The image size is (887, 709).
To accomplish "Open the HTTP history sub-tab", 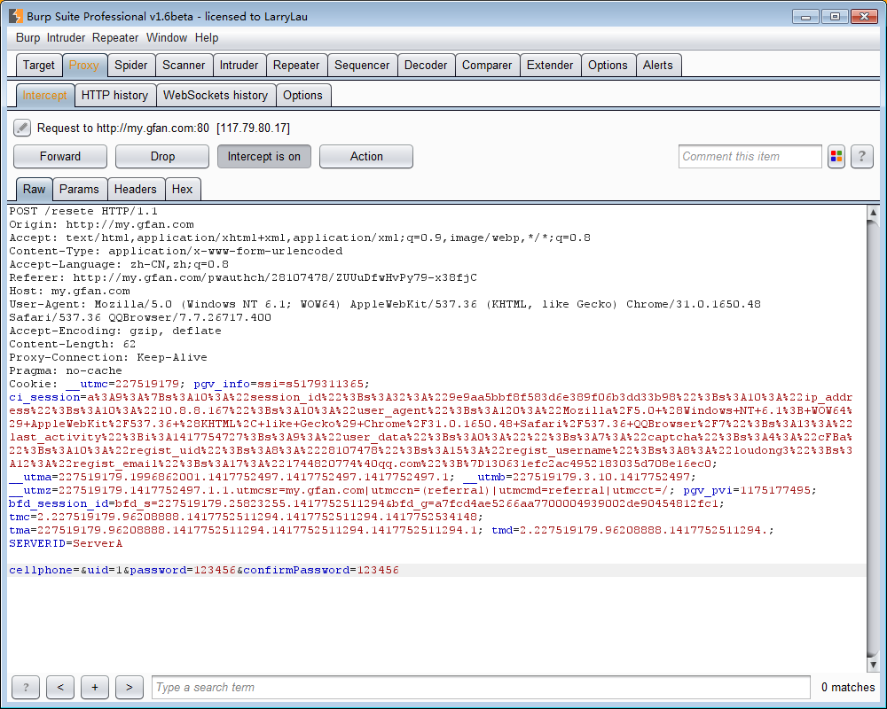I will pyautogui.click(x=114, y=95).
